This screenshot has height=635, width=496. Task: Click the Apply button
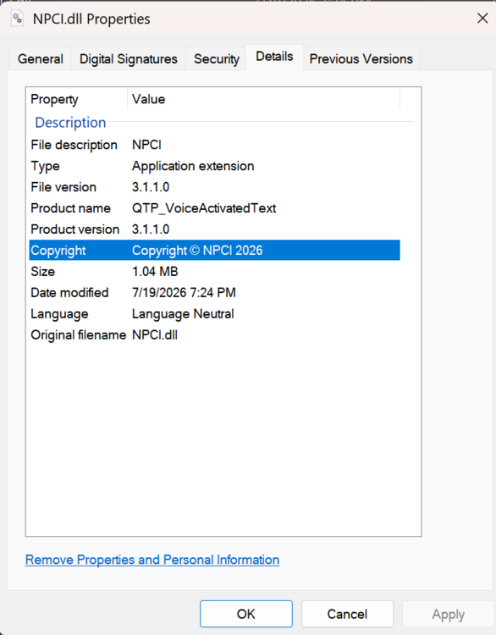(x=449, y=614)
